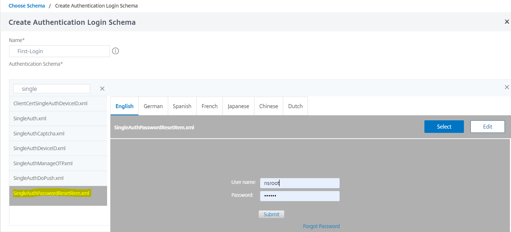This screenshot has width=511, height=232.
Task: Open the German language tab
Action: 153,106
